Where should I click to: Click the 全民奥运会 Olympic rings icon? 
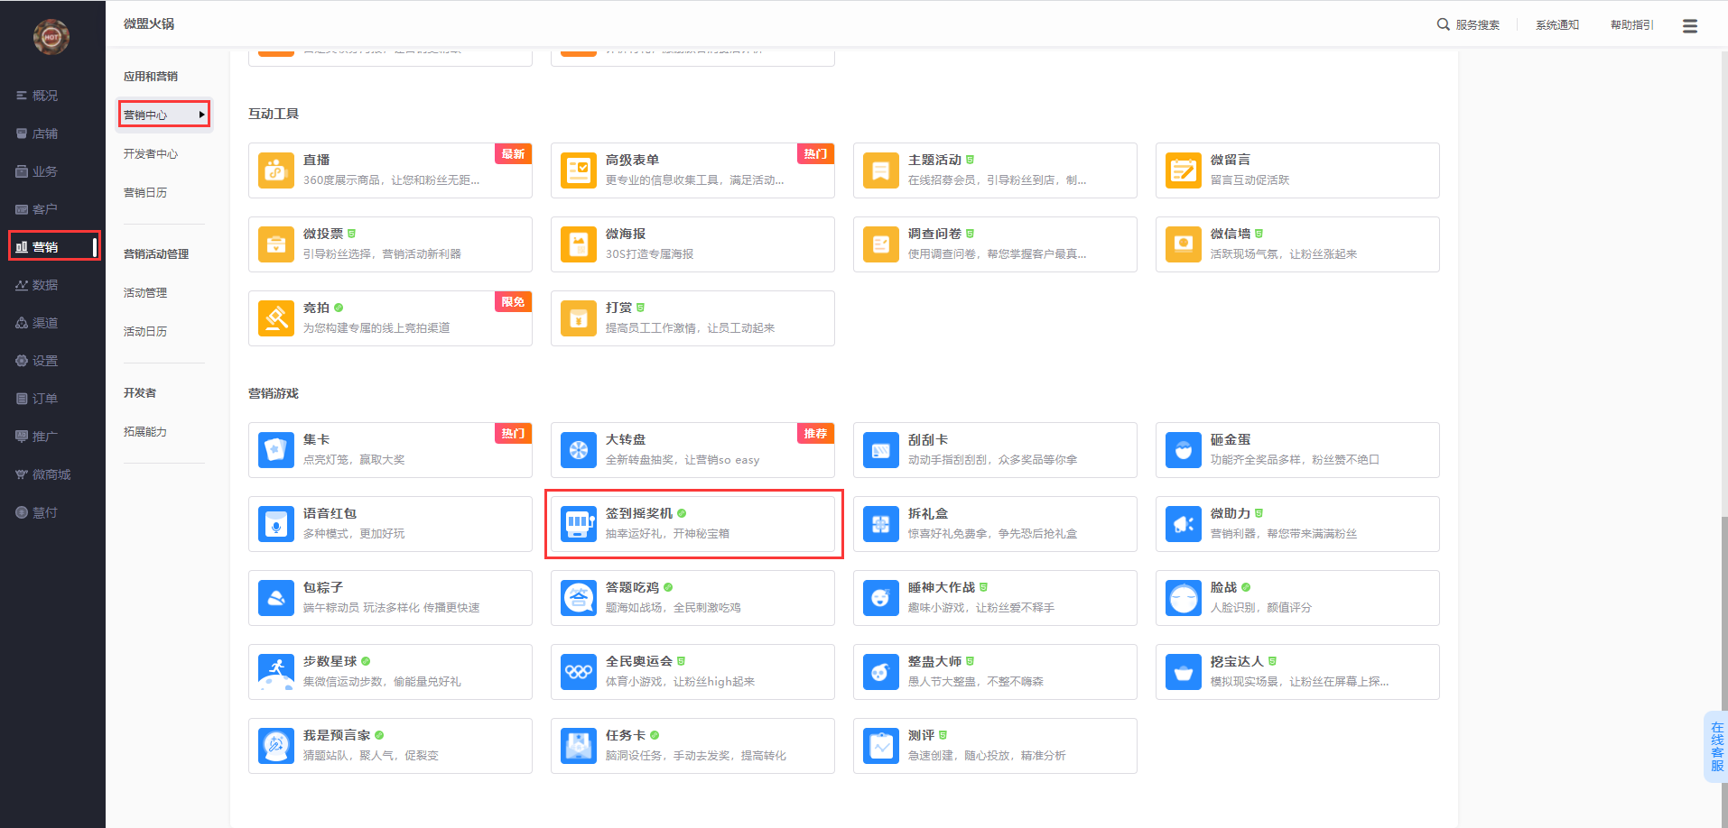(578, 672)
